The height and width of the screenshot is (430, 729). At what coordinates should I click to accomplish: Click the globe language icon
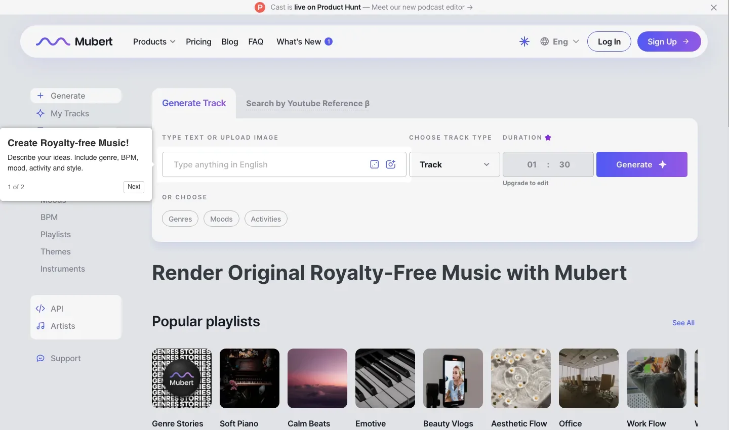[545, 41]
